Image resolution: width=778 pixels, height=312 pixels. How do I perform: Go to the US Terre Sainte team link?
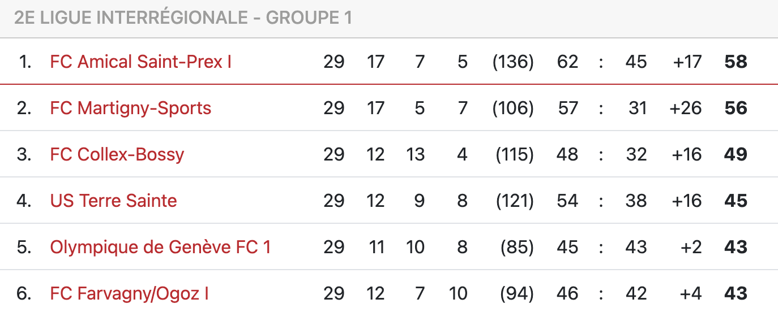click(113, 201)
